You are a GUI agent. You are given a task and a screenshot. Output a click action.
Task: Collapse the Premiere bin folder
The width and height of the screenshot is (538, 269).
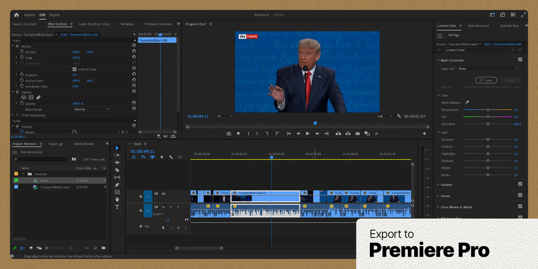point(24,174)
